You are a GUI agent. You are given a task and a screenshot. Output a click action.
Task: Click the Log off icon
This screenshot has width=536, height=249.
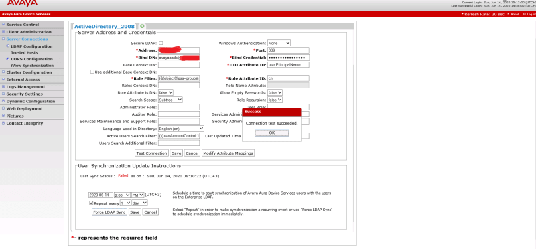524,14
